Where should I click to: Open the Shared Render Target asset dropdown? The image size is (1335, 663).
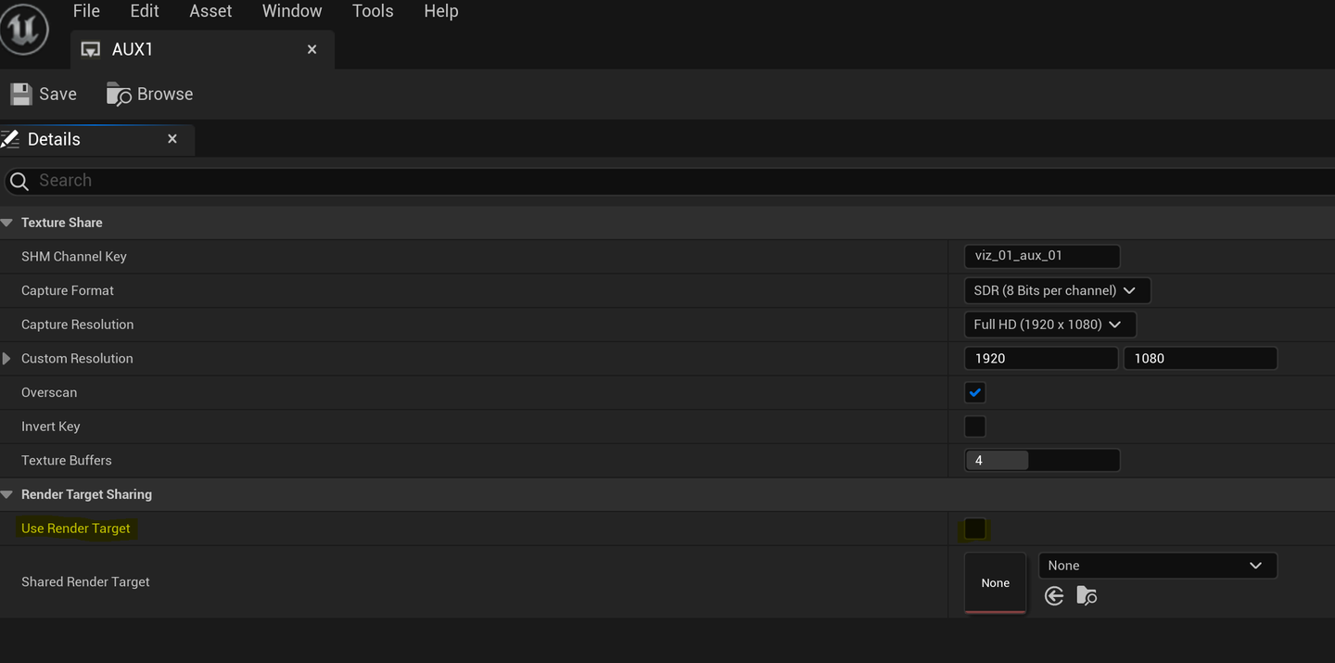[1157, 566]
